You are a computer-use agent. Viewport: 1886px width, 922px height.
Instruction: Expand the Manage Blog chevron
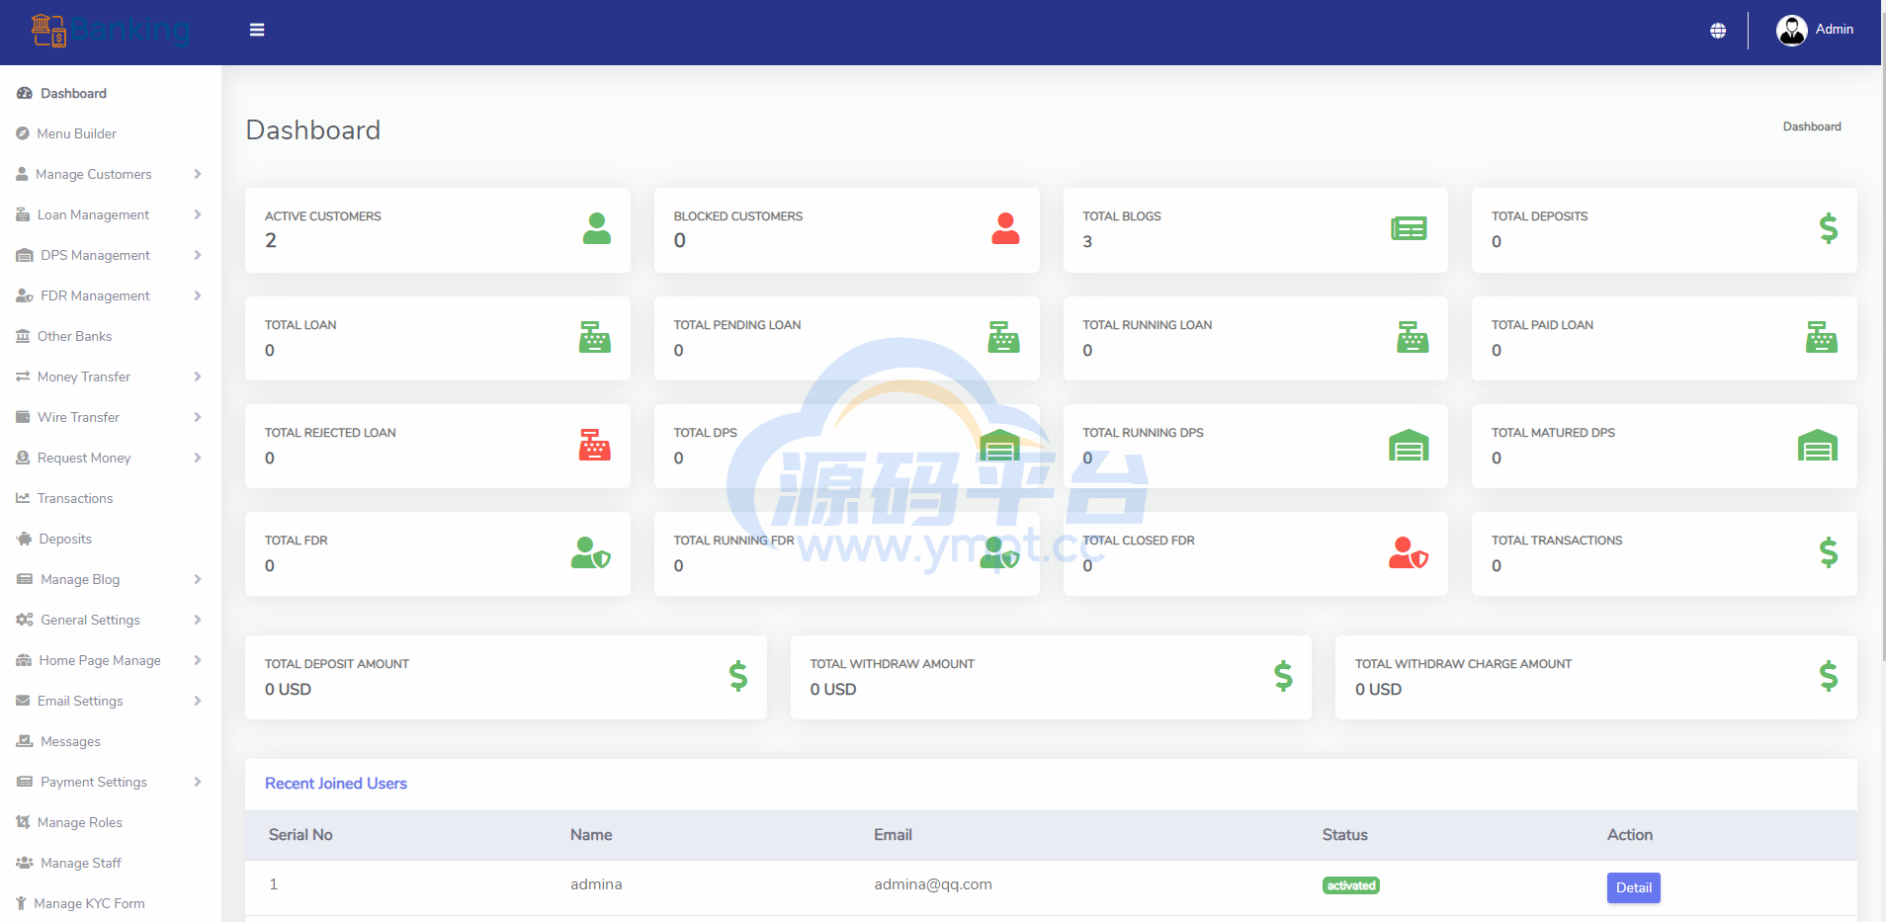point(198,579)
